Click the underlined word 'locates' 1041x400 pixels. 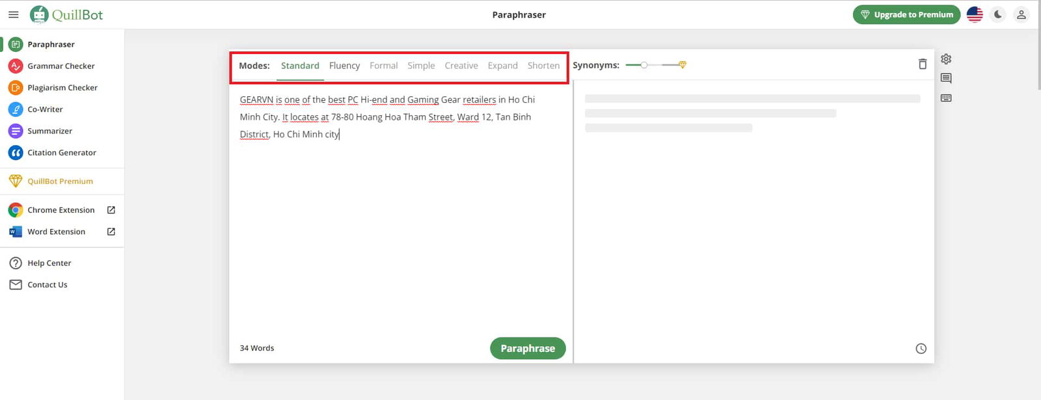click(x=304, y=117)
